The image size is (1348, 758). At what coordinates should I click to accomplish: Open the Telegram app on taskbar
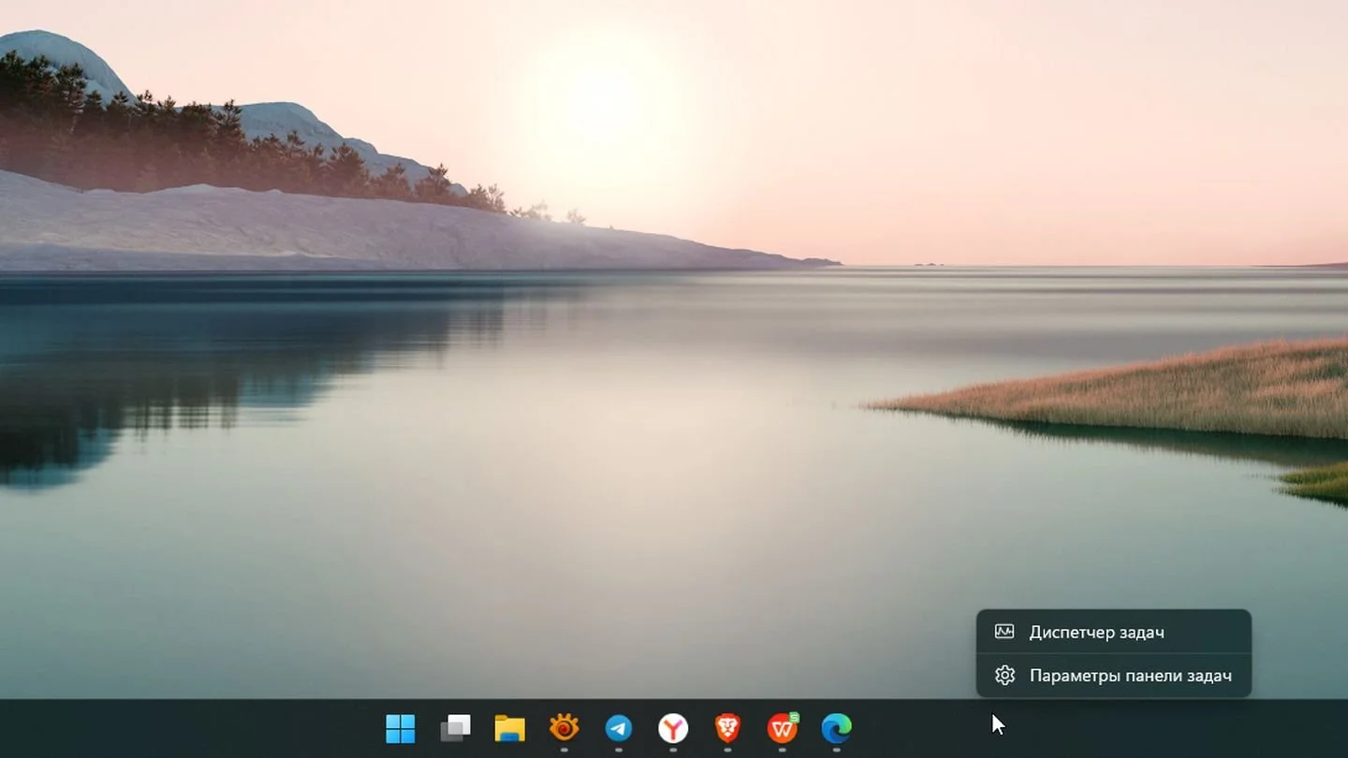tap(618, 727)
